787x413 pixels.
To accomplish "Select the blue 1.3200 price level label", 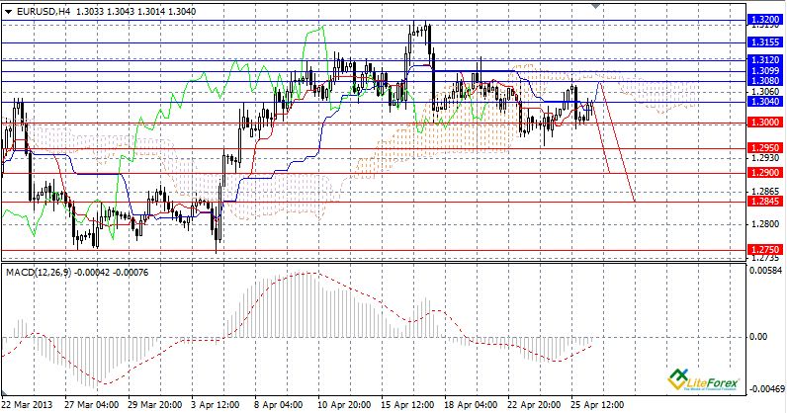I will [x=762, y=19].
